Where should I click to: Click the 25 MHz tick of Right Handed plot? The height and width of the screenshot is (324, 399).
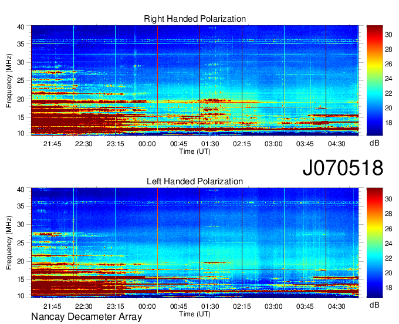point(21,80)
